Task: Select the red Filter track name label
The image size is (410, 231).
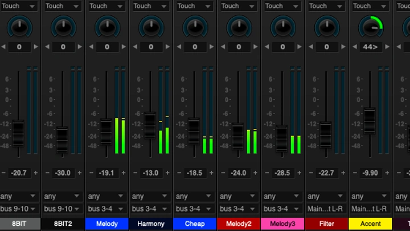Action: coord(327,224)
